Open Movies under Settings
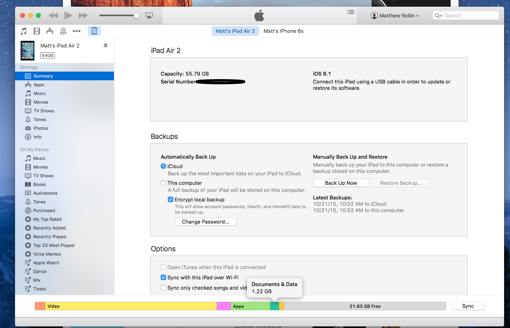Screen dimensions: 510x328 point(64,102)
